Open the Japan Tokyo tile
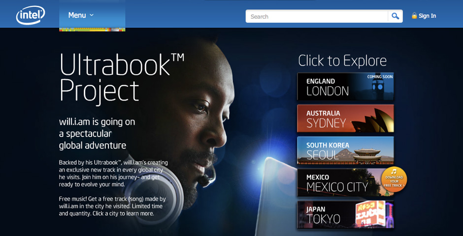Viewport: 463px width, 236px height. pyautogui.click(x=345, y=214)
